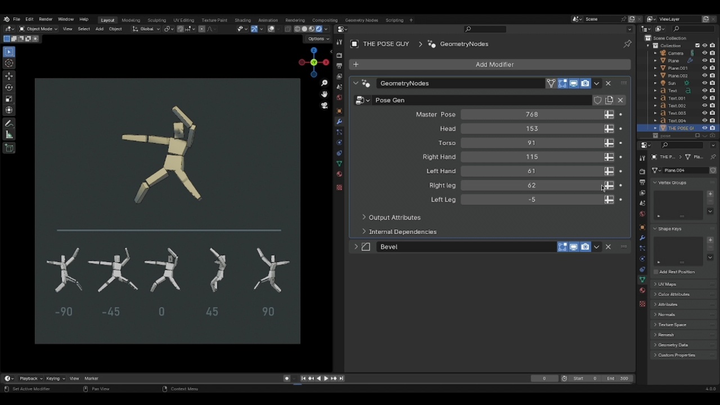The width and height of the screenshot is (720, 405).
Task: Toggle GeometryNodes edit mode display
Action: 562,83
